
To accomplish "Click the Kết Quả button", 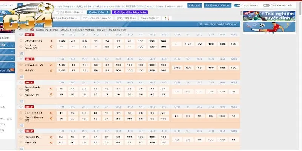I will [195, 6].
